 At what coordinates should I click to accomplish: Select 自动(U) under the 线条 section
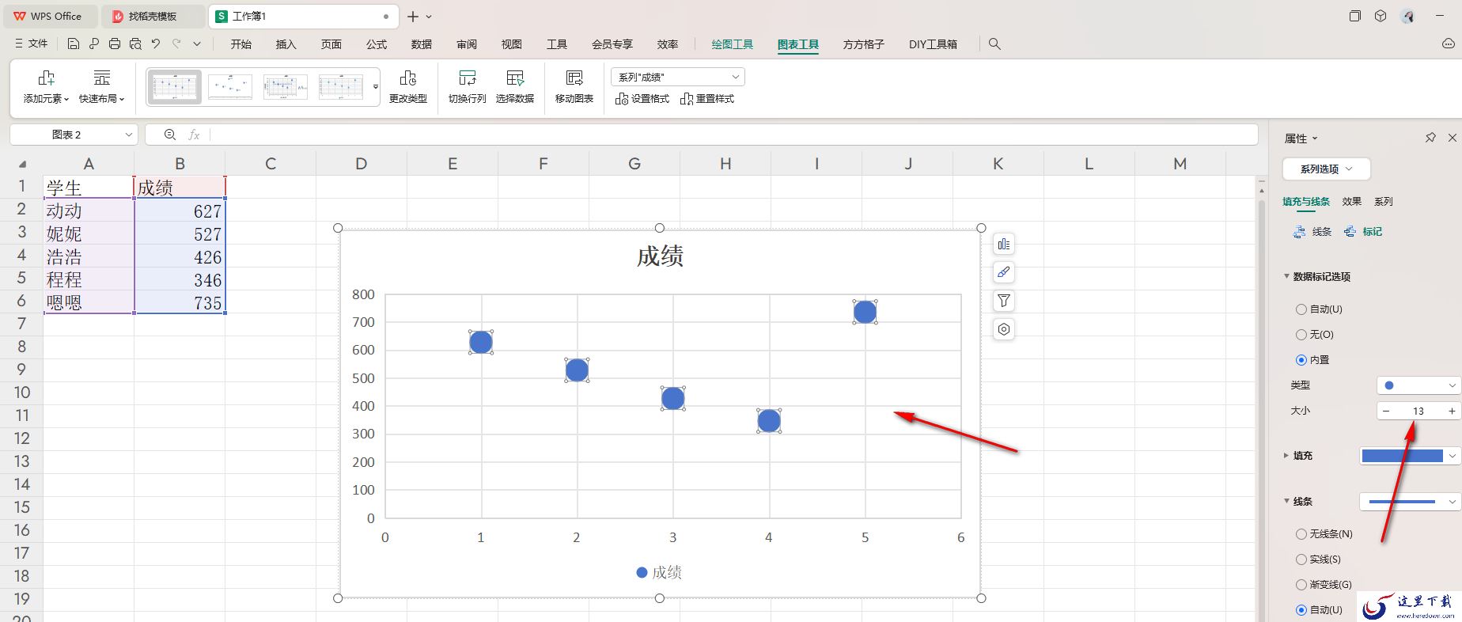pos(1319,610)
